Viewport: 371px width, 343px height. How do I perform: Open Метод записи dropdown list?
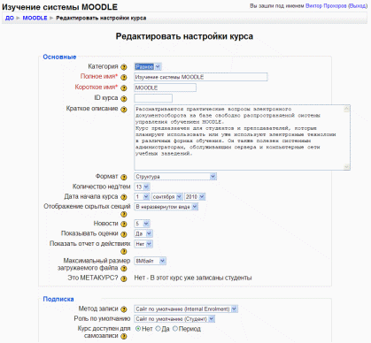click(186, 309)
